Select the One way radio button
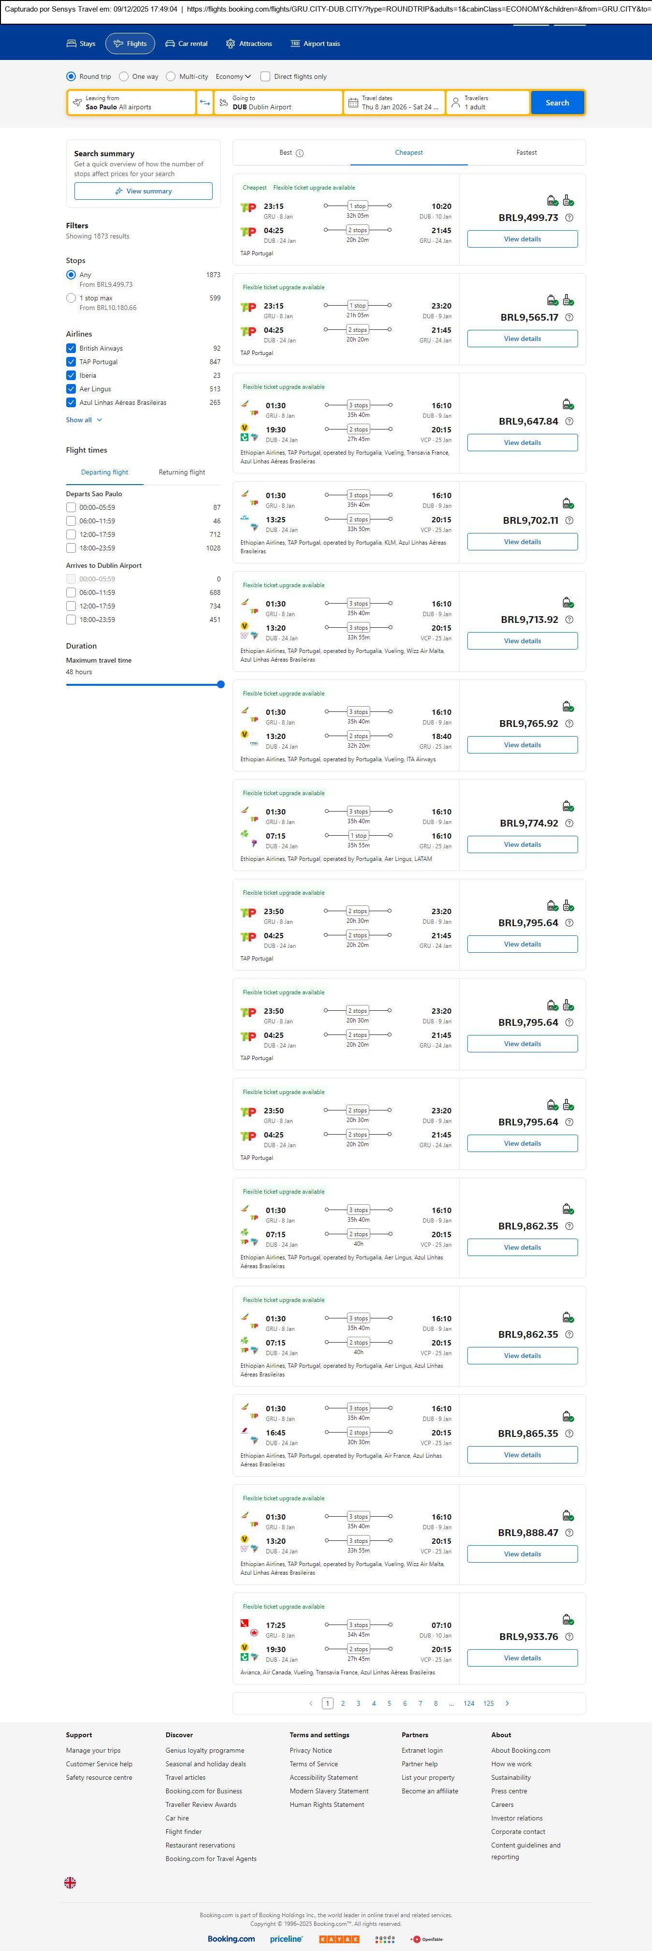Image resolution: width=652 pixels, height=1951 pixels. pos(124,76)
